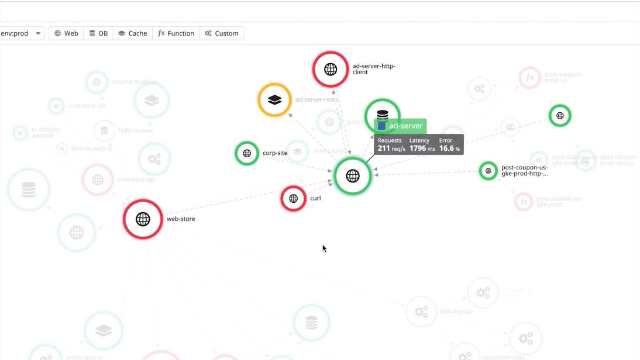The image size is (640, 360).
Task: Click the "211 req/s" requests value
Action: point(391,148)
